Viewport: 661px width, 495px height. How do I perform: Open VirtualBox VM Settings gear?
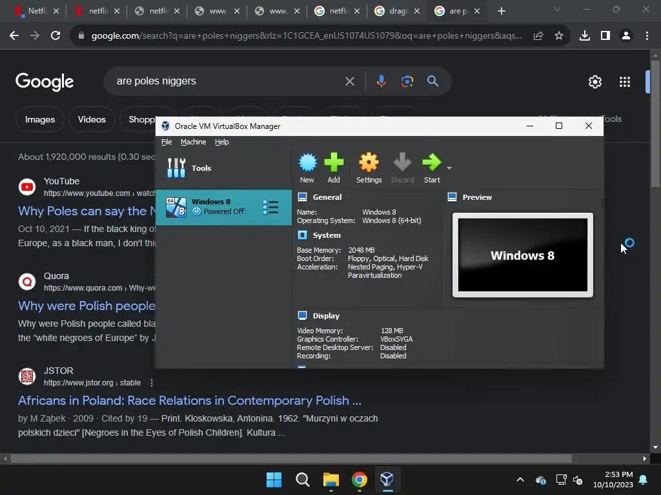[369, 168]
